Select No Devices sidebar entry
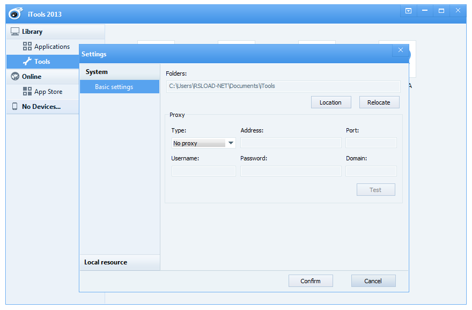472x310 pixels. click(x=43, y=107)
